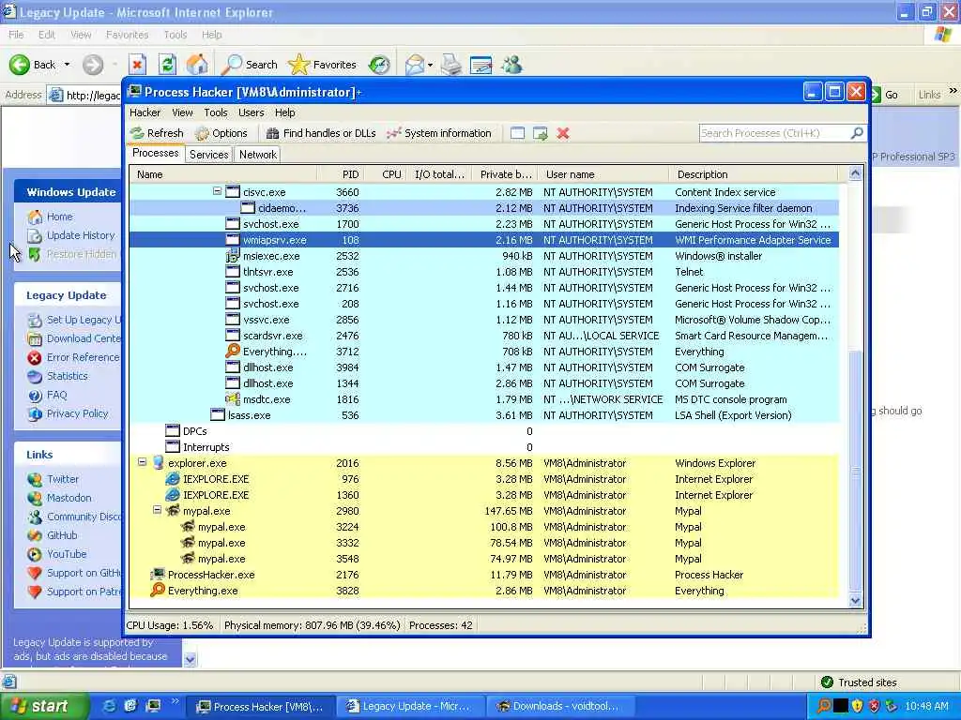Click the process list scroll up arrow
Image resolution: width=961 pixels, height=720 pixels.
[855, 173]
